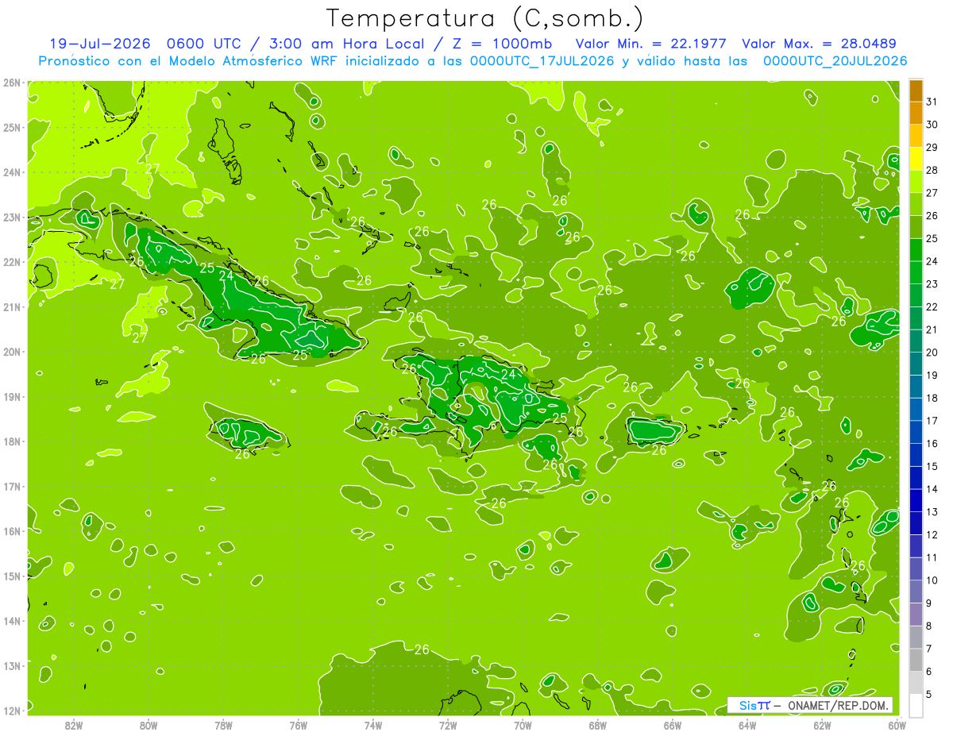Click legend value 10
This screenshot has height=736, width=953.
932,580
